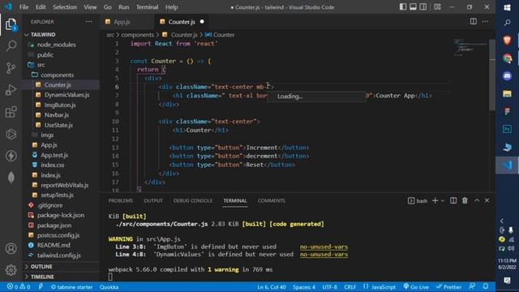Open DynamicValues.js in explorer
Image resolution: width=519 pixels, height=292 pixels.
click(x=66, y=95)
